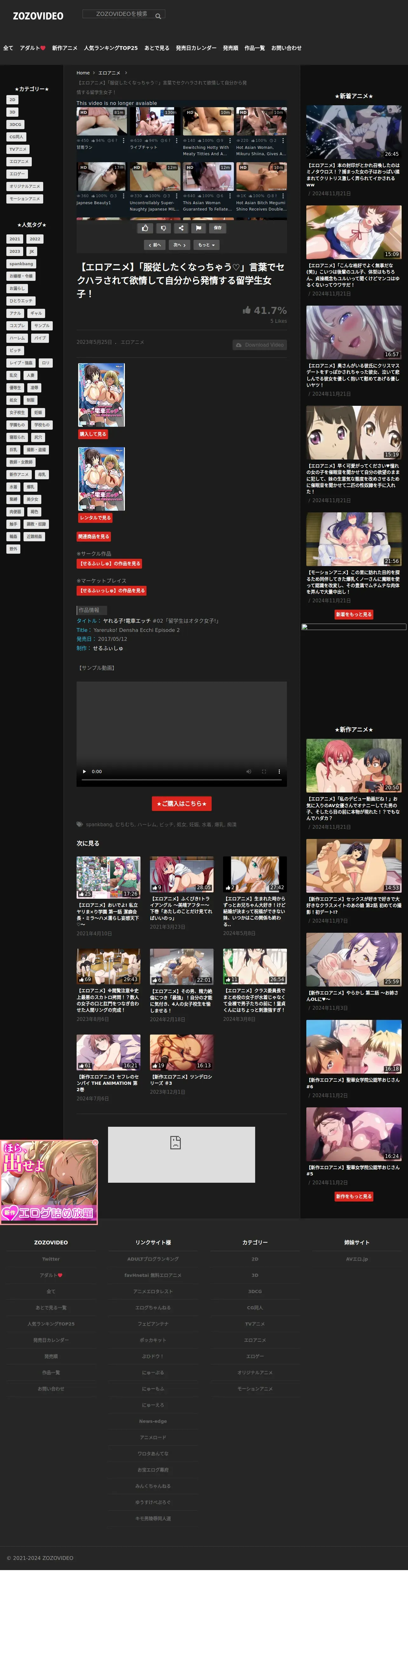Click the large percent thumbs-up icon by 41.7%
Image resolution: width=408 pixels, height=1655 pixels.
coord(246,310)
